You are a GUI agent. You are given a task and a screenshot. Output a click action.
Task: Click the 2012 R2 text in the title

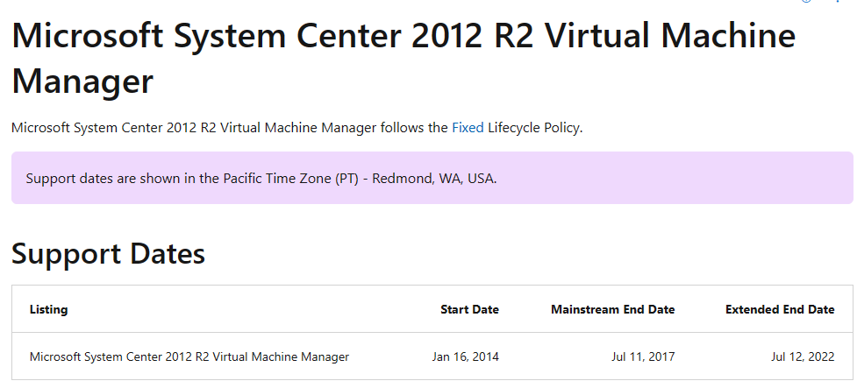click(x=474, y=36)
